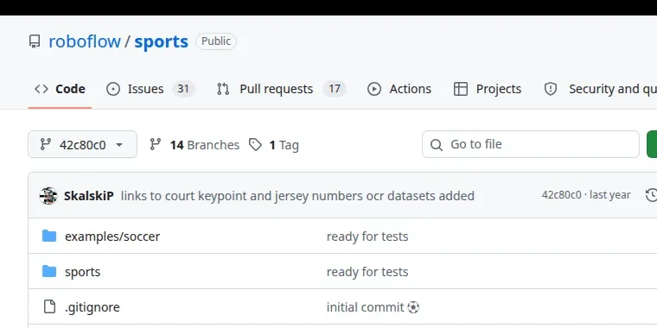The width and height of the screenshot is (657, 328).
Task: Click the branch icon next to 14 Branches
Action: [156, 144]
